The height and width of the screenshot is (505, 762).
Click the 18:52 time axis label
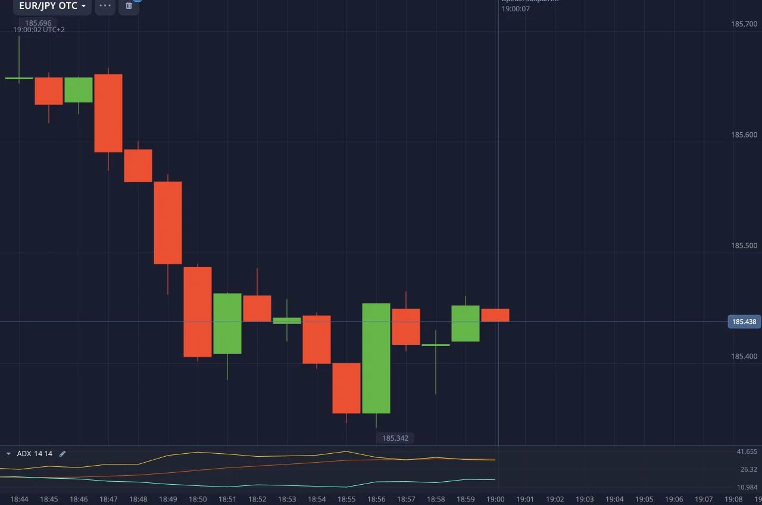pos(257,499)
